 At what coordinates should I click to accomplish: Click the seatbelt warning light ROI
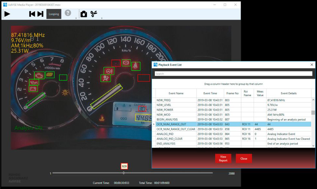pyautogui.click(x=136, y=66)
